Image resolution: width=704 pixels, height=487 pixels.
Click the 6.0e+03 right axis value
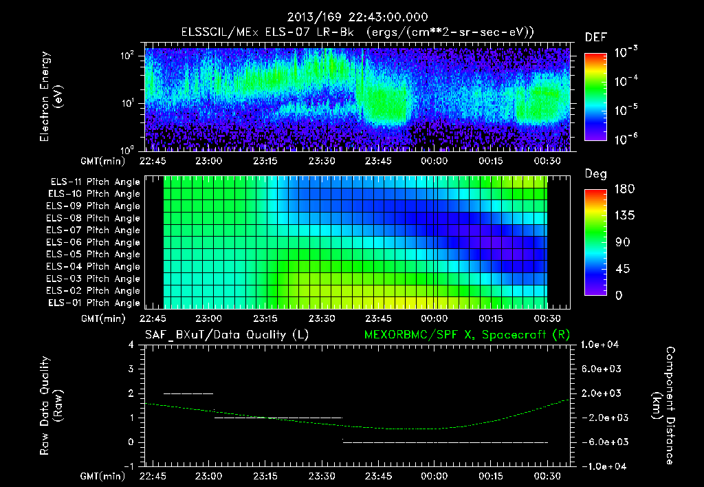point(602,369)
